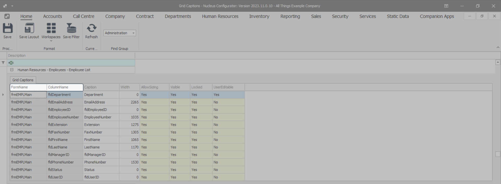Open the Inventory ribbon tab
This screenshot has height=184, width=501.
pos(259,16)
